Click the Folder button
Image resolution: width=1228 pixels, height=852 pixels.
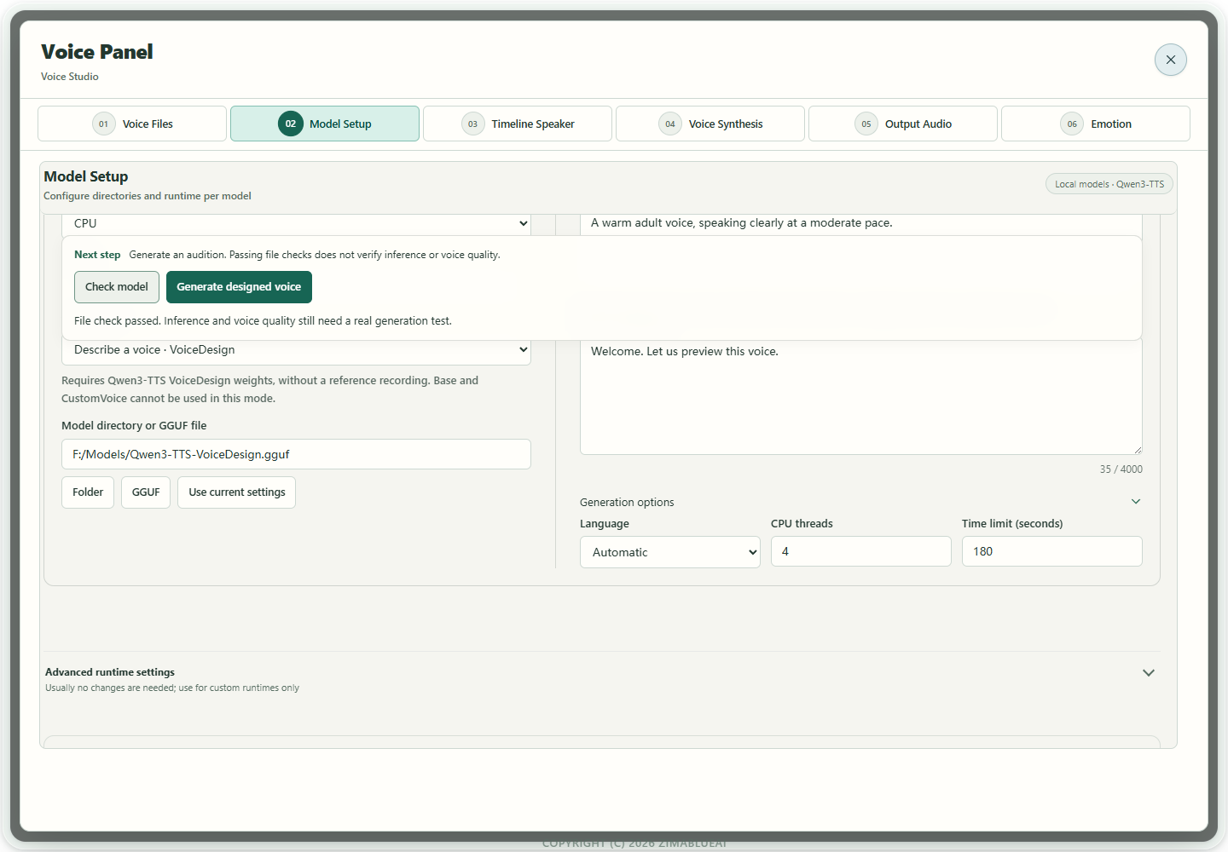[88, 492]
